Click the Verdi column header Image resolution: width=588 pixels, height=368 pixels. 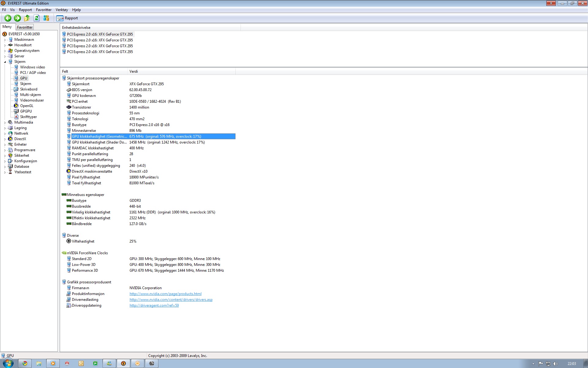point(181,71)
